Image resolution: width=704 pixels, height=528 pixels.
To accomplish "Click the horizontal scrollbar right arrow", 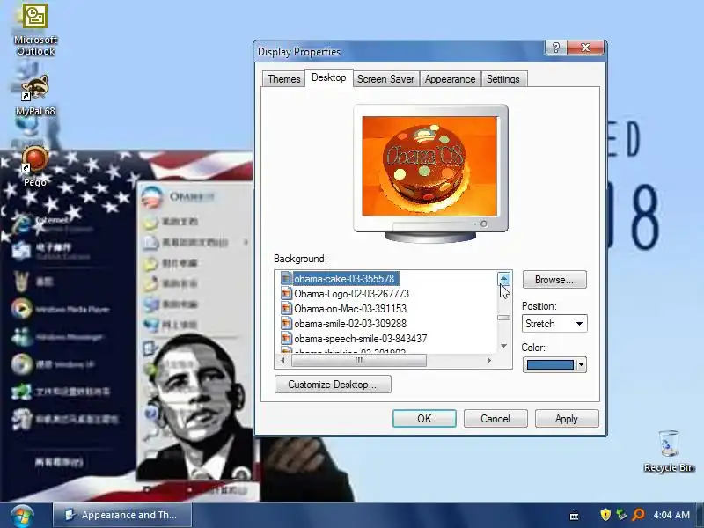I will 489,360.
